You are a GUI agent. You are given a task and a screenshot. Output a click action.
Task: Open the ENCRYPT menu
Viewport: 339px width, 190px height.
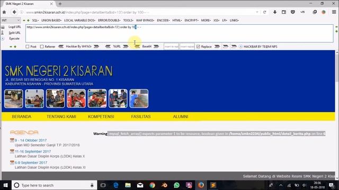192,20
